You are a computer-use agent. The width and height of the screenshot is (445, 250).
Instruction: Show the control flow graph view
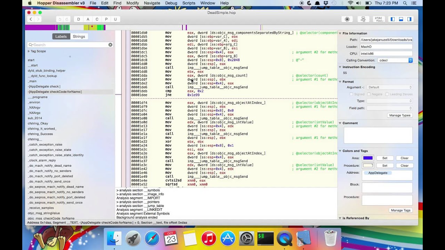pos(363,19)
